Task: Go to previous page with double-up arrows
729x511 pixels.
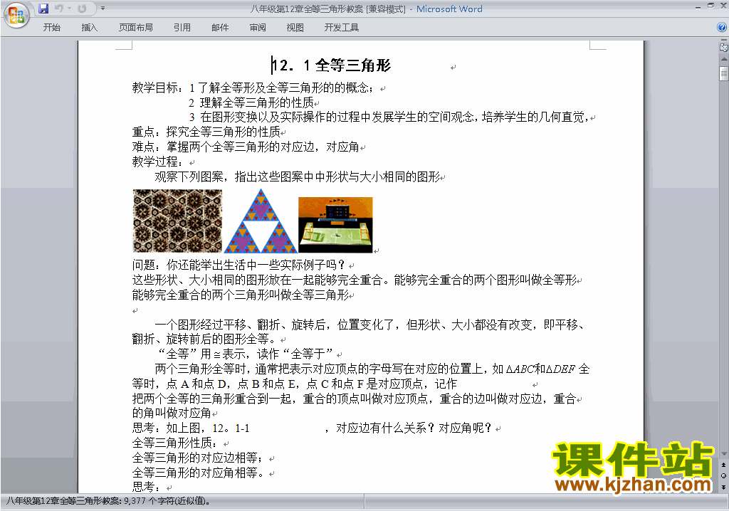Action: tap(724, 465)
